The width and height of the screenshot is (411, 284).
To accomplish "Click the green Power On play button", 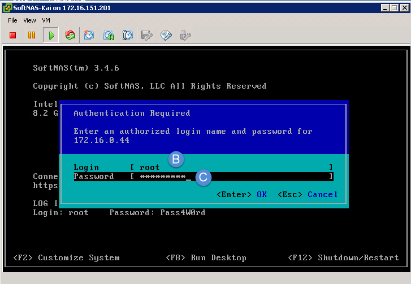I will (51, 36).
